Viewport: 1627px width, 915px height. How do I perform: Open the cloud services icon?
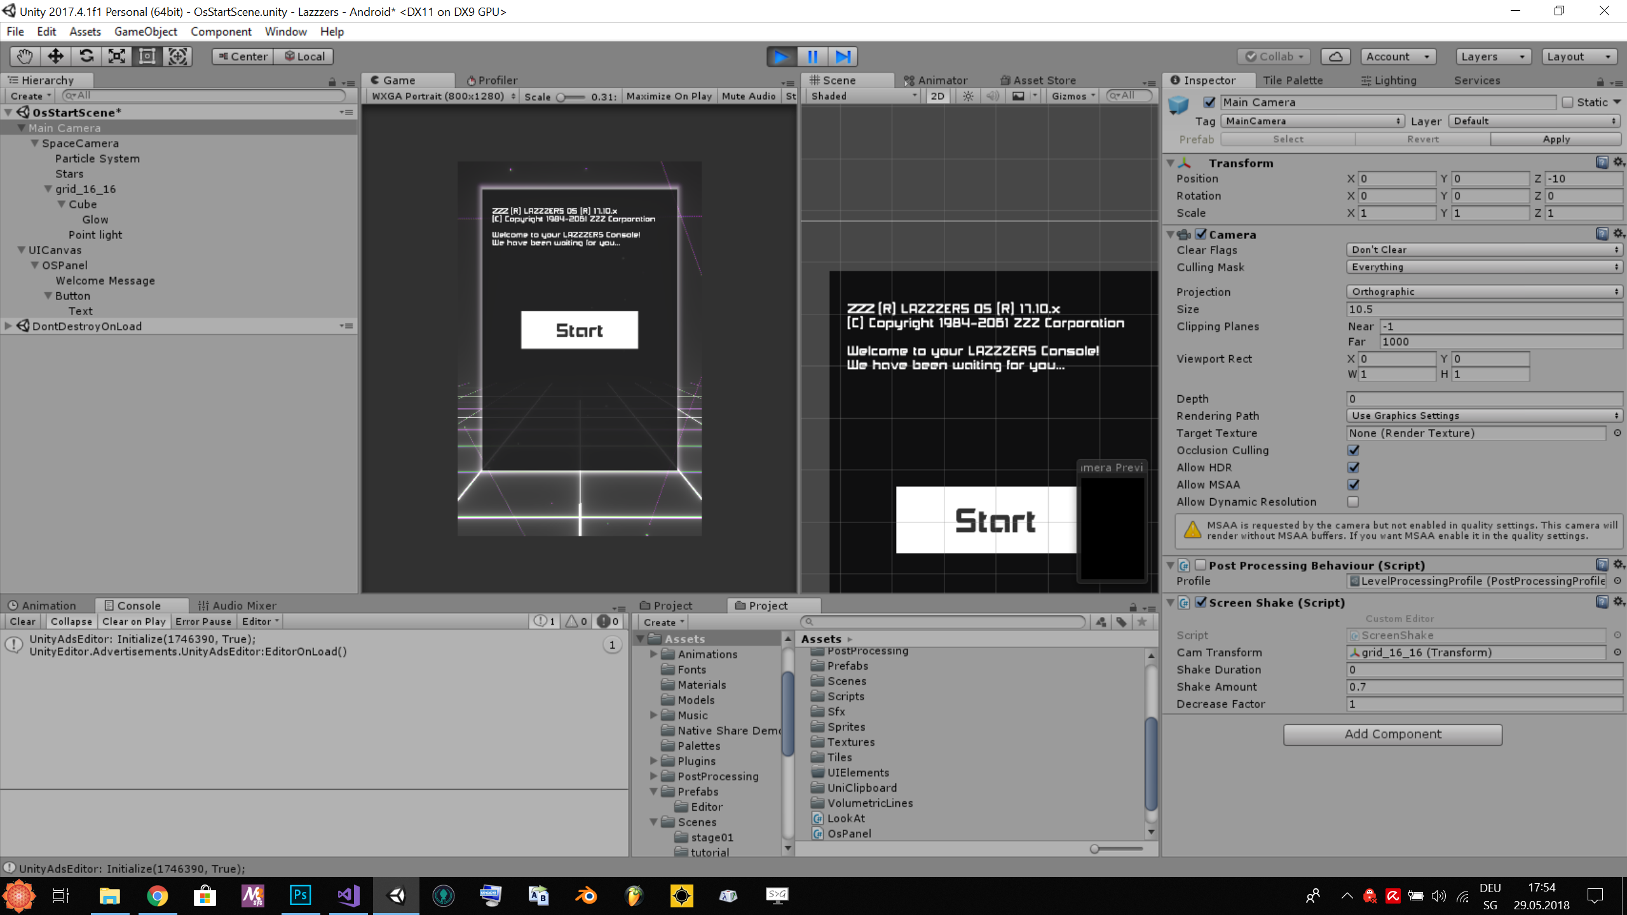point(1335,57)
